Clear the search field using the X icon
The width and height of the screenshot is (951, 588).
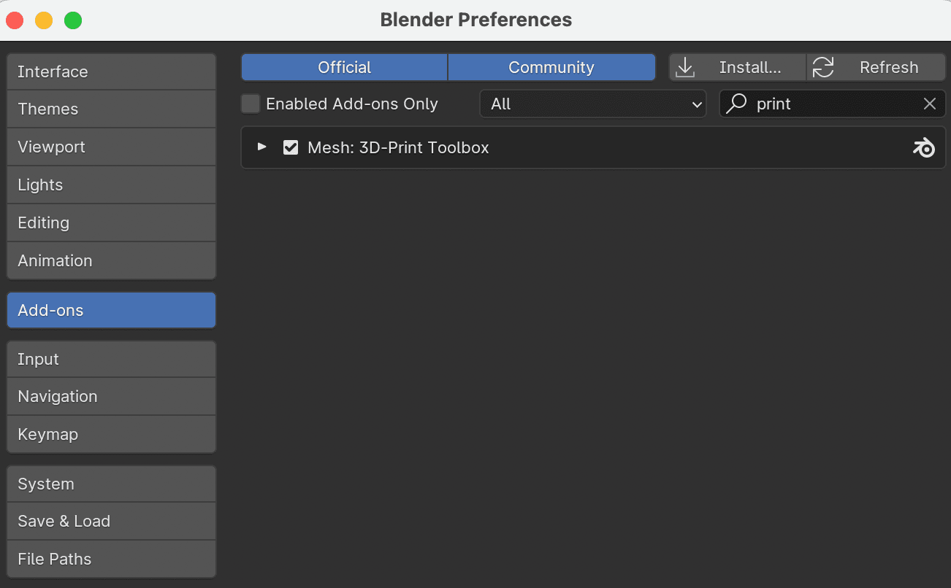pyautogui.click(x=929, y=104)
